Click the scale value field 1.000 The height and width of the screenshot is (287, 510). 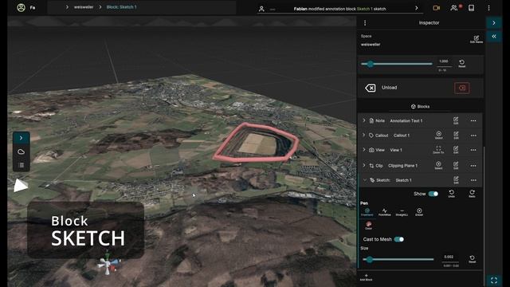point(443,61)
